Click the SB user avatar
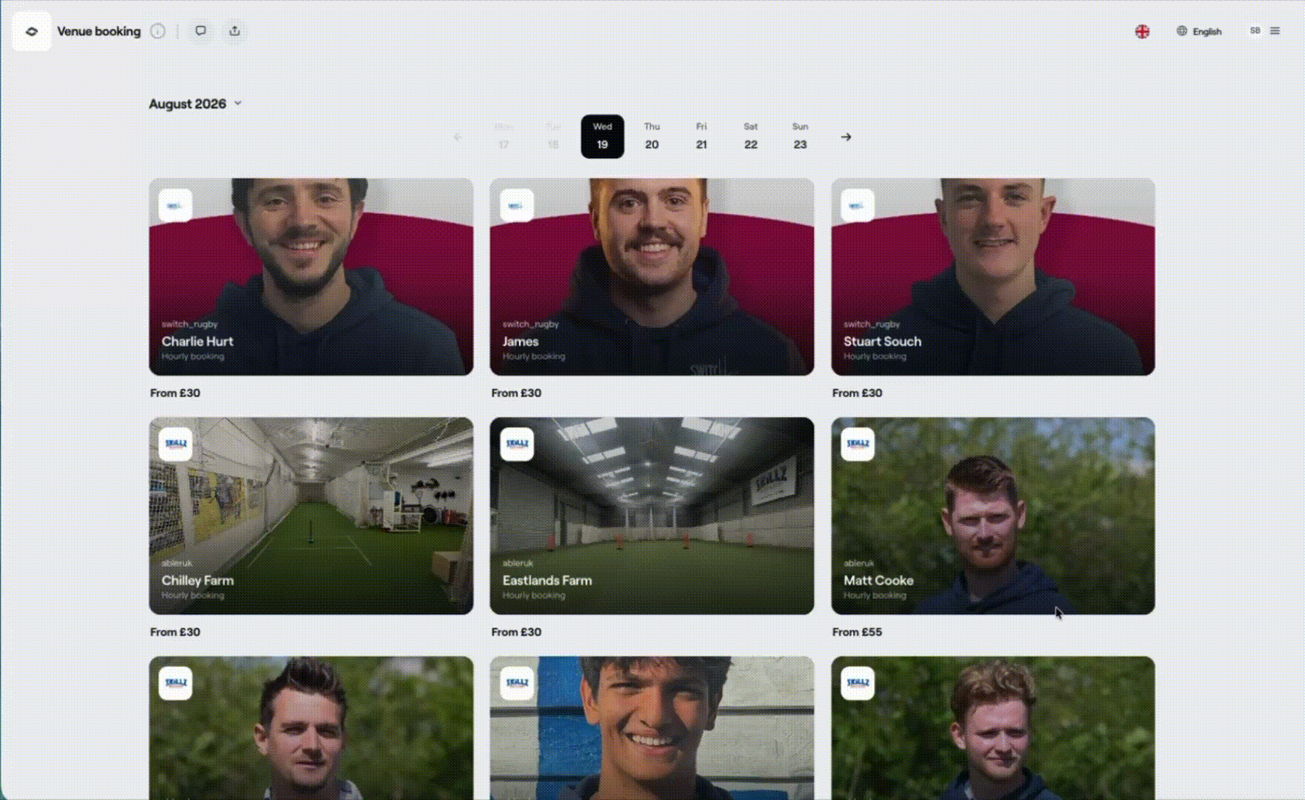The height and width of the screenshot is (800, 1305). point(1255,31)
